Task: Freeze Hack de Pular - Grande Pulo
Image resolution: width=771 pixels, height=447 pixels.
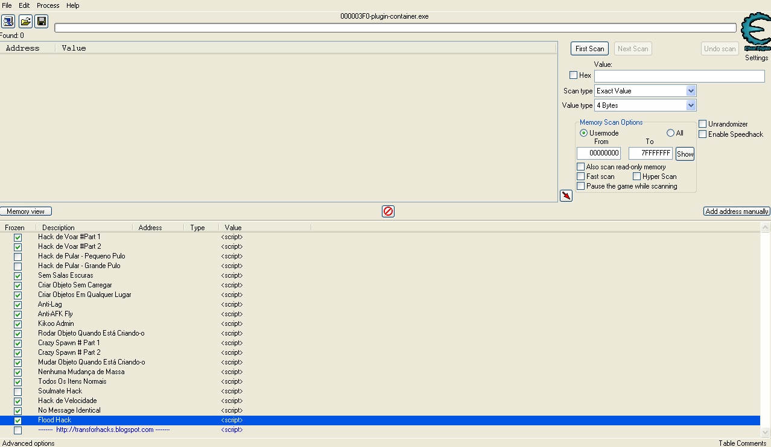Action: pos(17,266)
